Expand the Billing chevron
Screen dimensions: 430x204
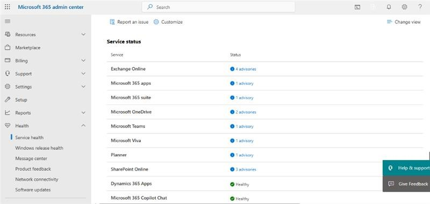pos(84,61)
